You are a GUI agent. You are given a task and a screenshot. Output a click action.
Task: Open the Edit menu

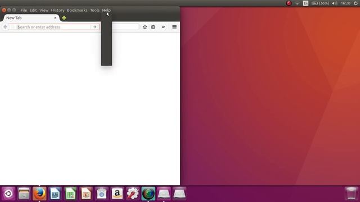point(33,10)
